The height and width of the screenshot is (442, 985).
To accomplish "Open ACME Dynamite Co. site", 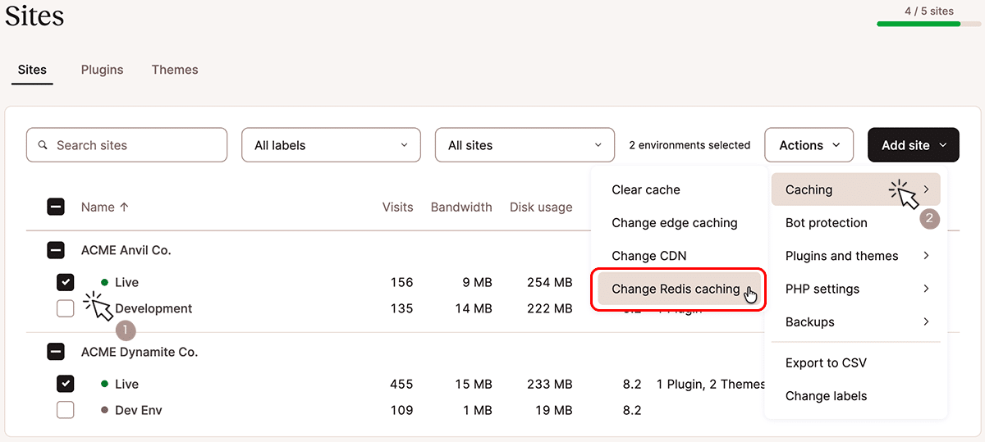I will [140, 352].
